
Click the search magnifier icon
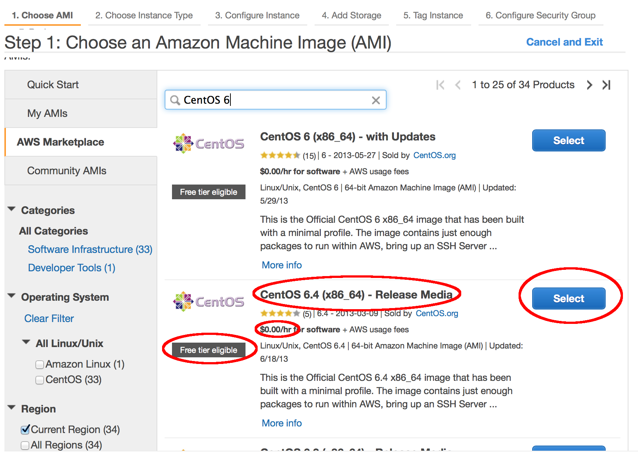click(x=175, y=100)
